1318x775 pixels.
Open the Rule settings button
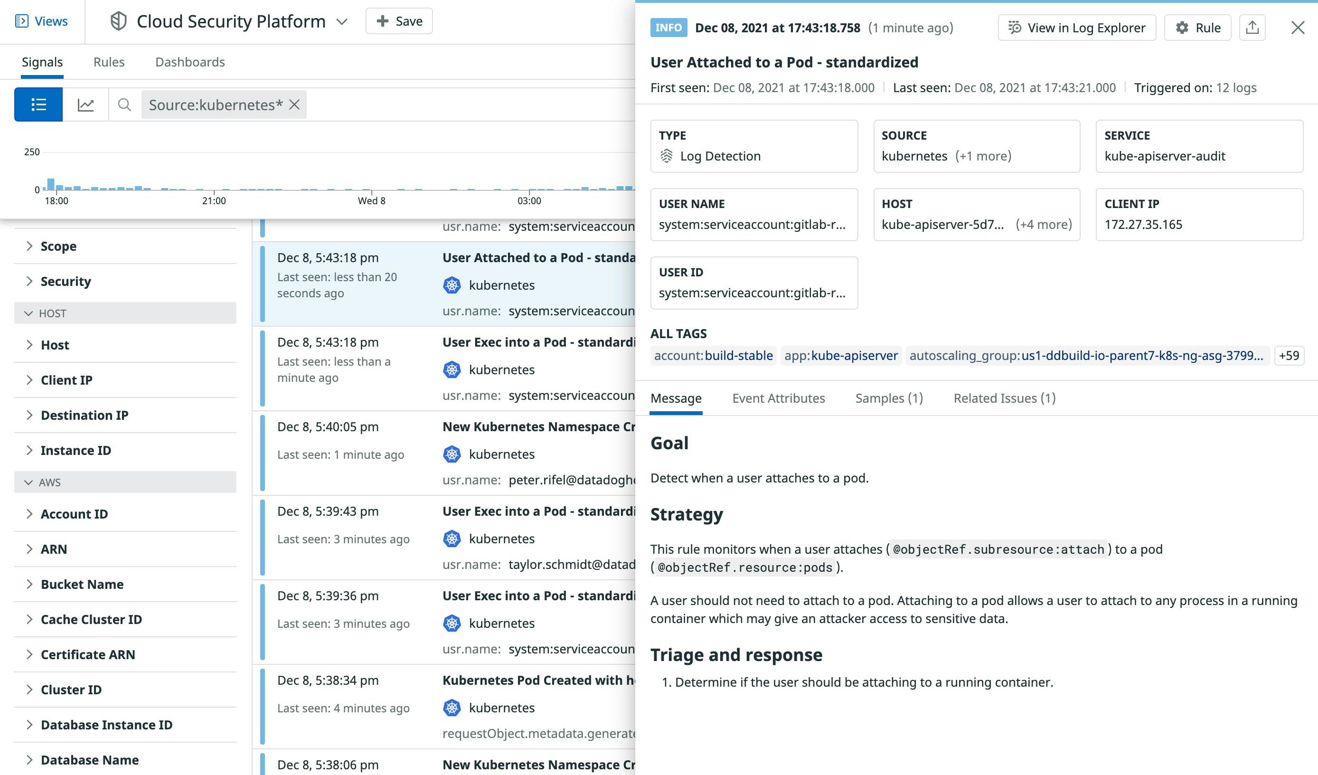(1198, 28)
